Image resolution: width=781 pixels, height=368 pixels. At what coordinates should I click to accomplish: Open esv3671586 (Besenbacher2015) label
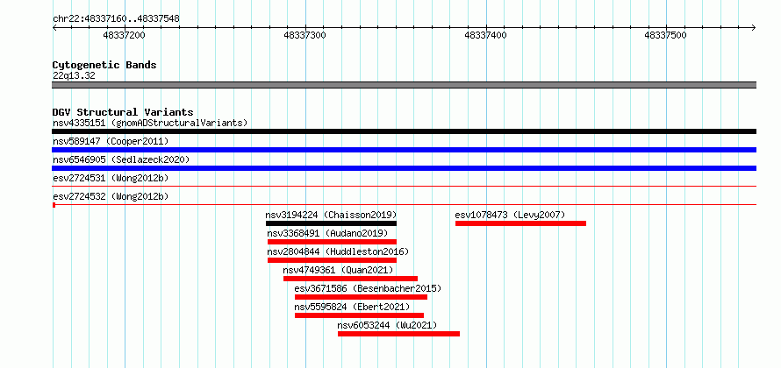pyautogui.click(x=368, y=288)
